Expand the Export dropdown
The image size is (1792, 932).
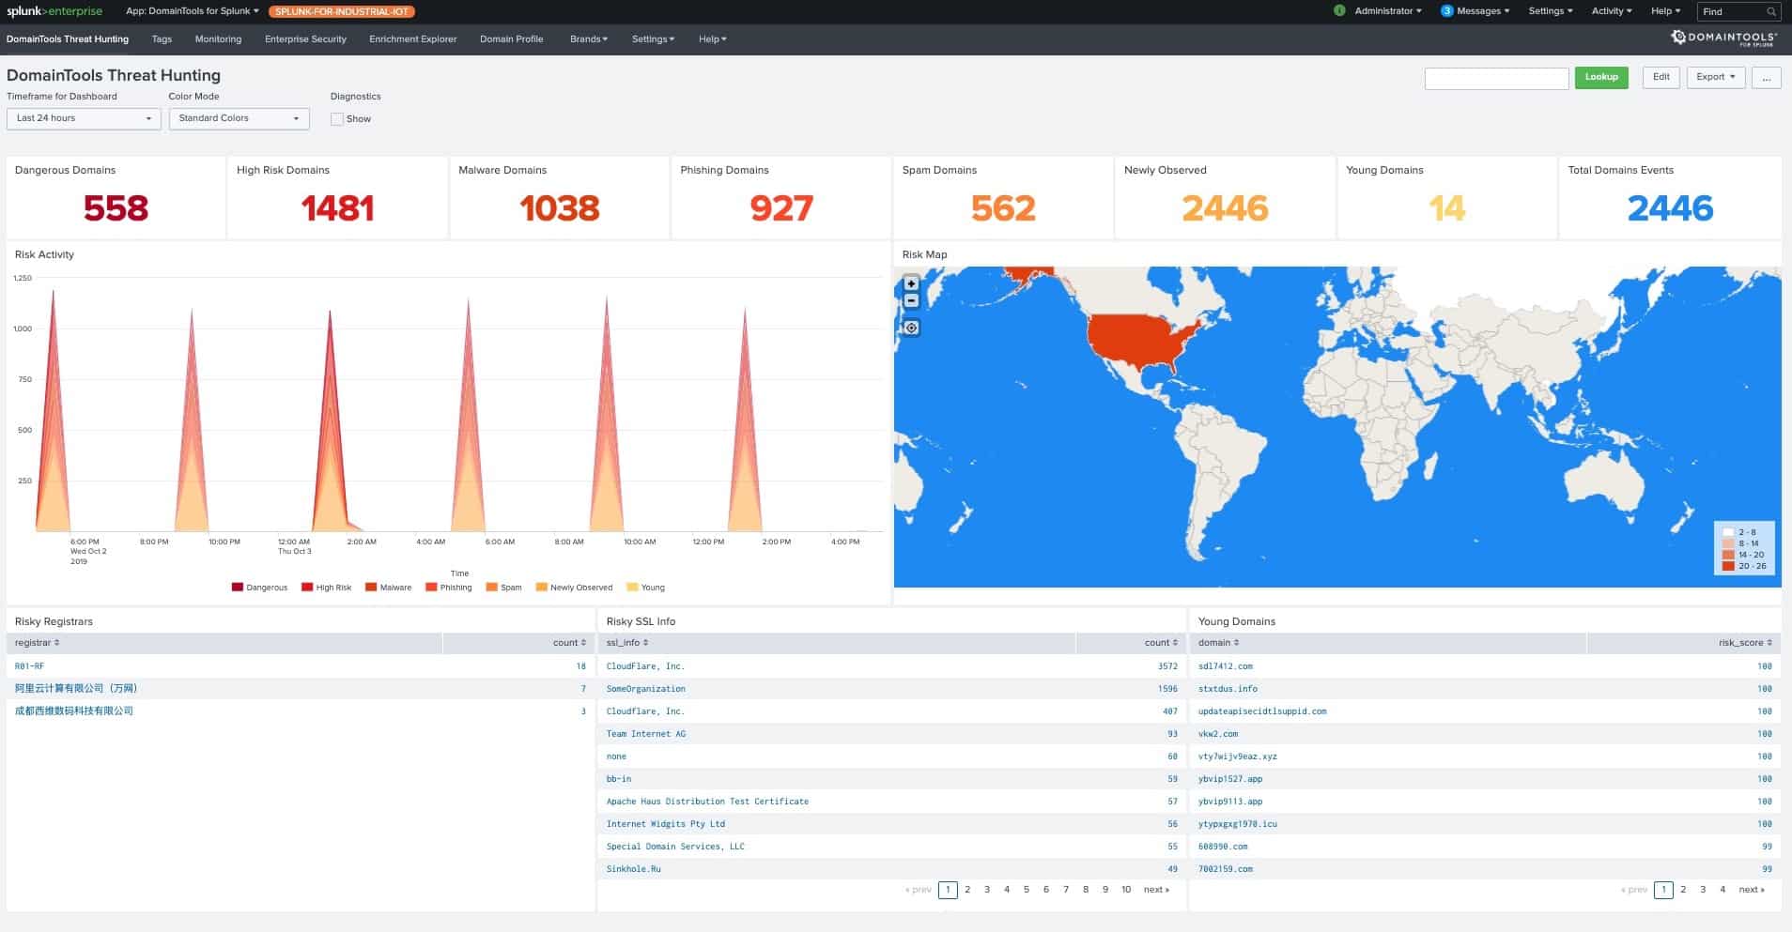[1715, 77]
